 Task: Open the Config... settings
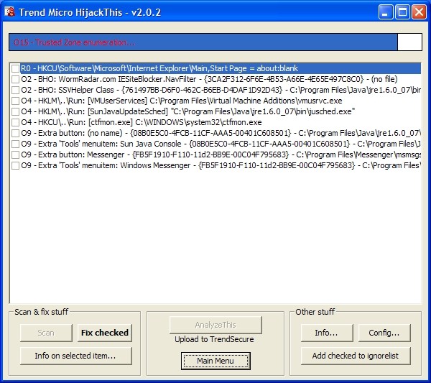pos(384,333)
